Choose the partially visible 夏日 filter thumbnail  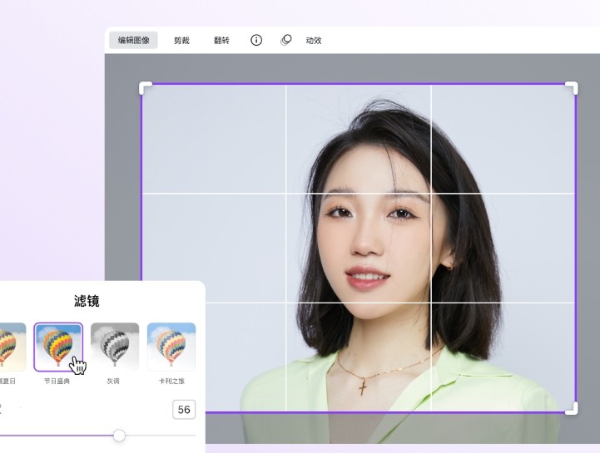coord(12,346)
